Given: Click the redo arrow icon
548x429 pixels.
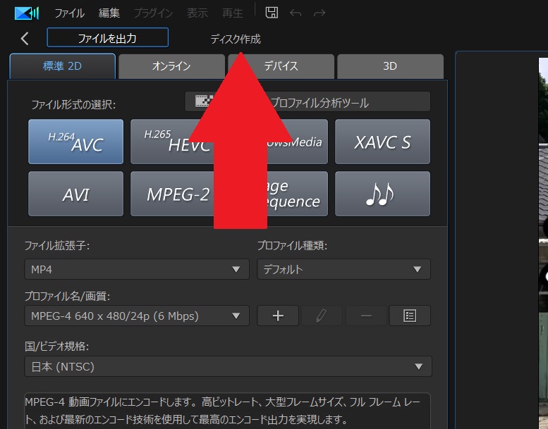Looking at the screenshot, I should pyautogui.click(x=319, y=13).
